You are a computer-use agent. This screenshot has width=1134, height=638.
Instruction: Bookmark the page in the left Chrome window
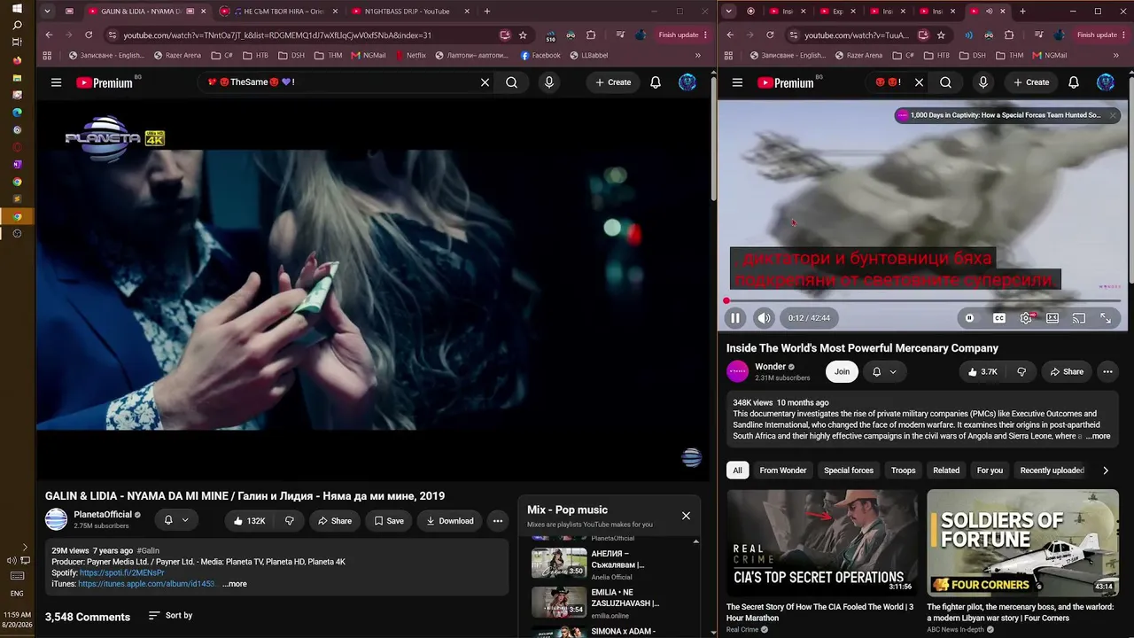[x=524, y=35]
